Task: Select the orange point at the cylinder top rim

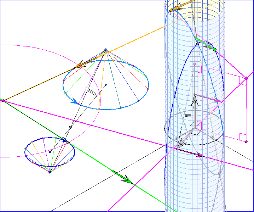Action: tap(171, 10)
